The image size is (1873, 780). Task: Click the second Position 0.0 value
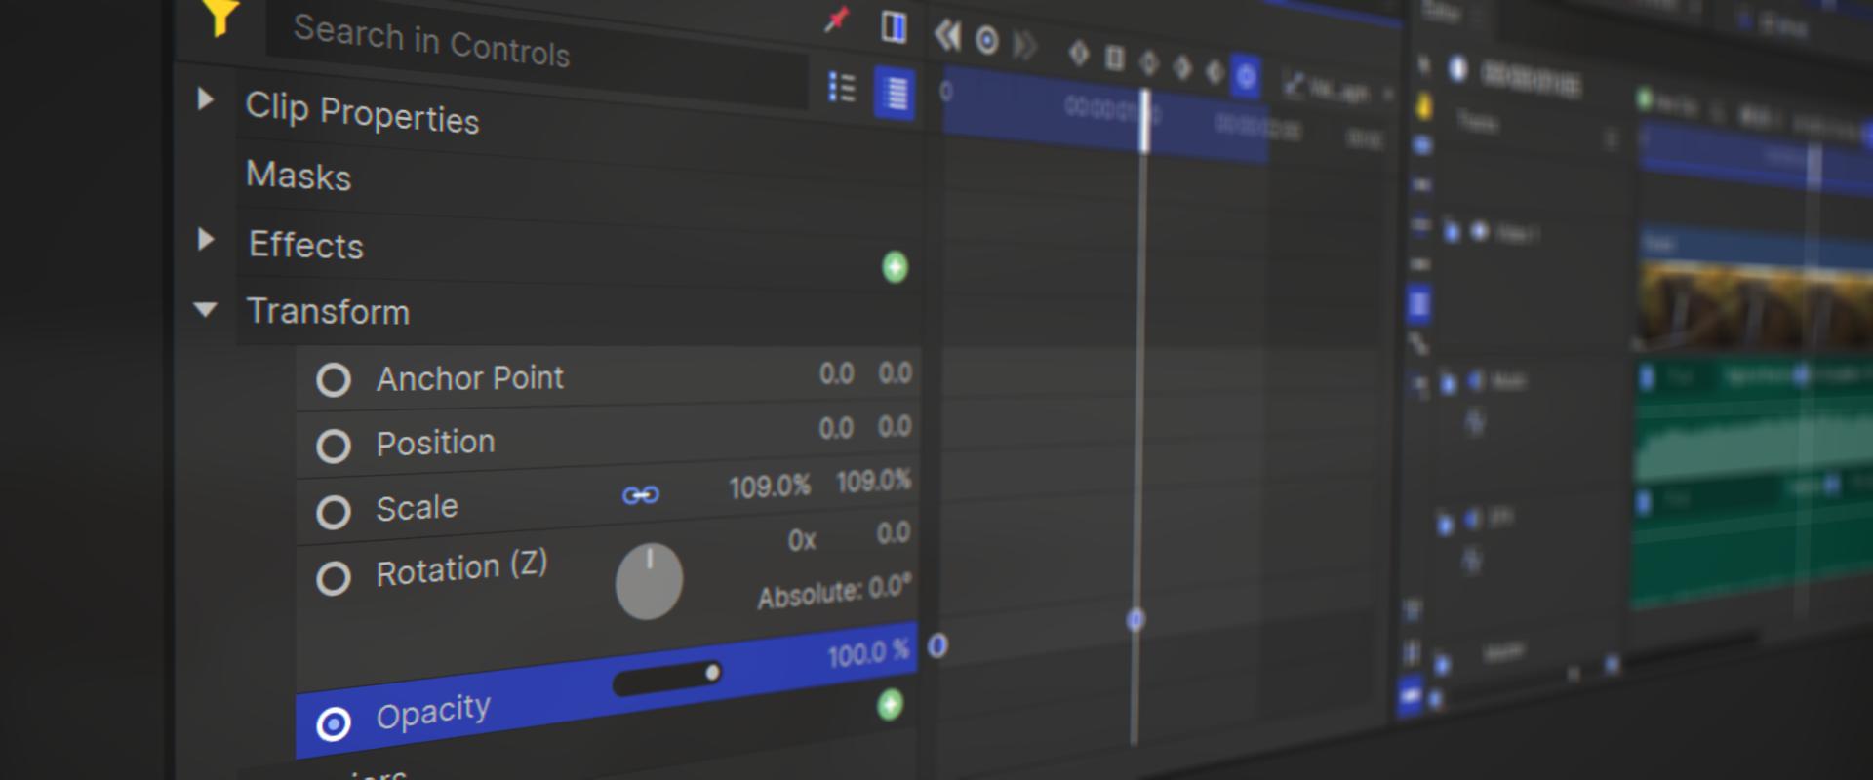pos(895,426)
